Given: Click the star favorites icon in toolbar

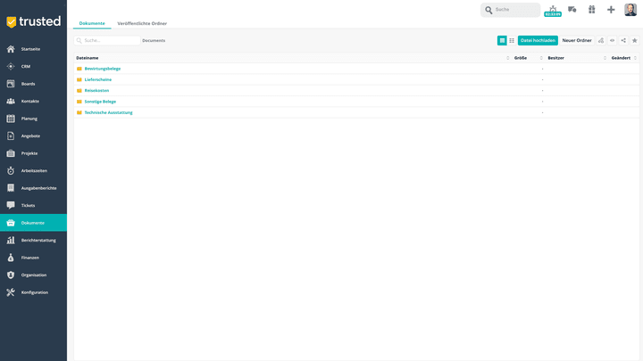Looking at the screenshot, I should click(635, 40).
